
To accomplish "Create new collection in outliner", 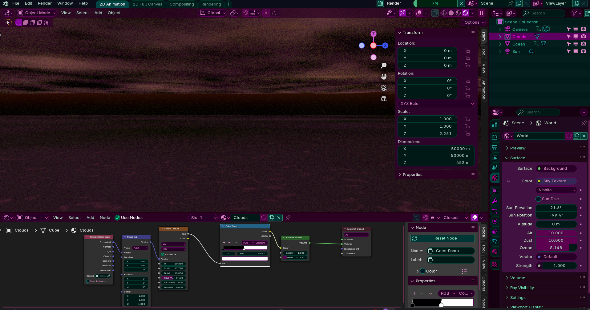I will pos(587,13).
